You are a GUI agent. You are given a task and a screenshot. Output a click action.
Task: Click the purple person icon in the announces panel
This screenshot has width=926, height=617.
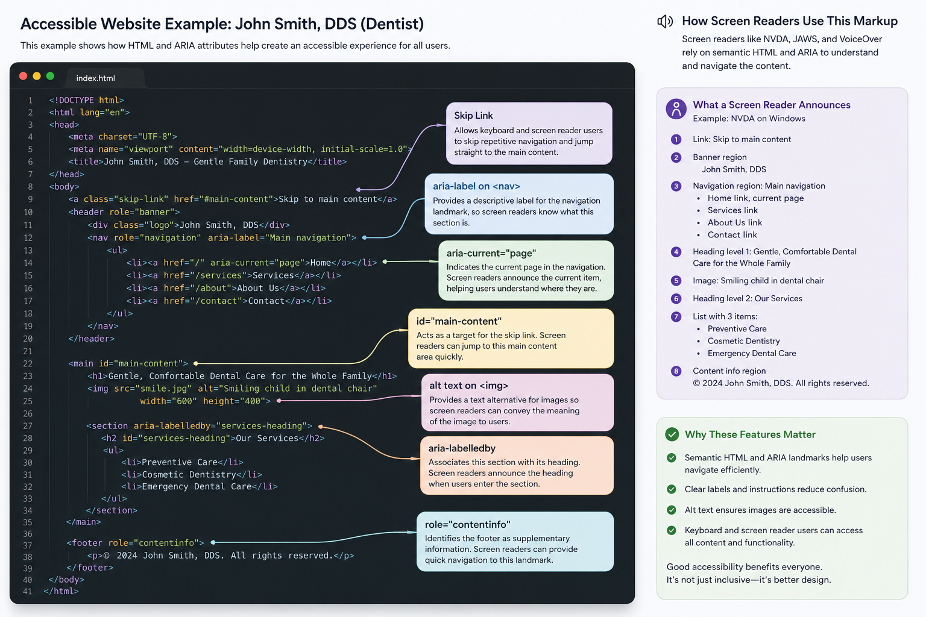676,109
